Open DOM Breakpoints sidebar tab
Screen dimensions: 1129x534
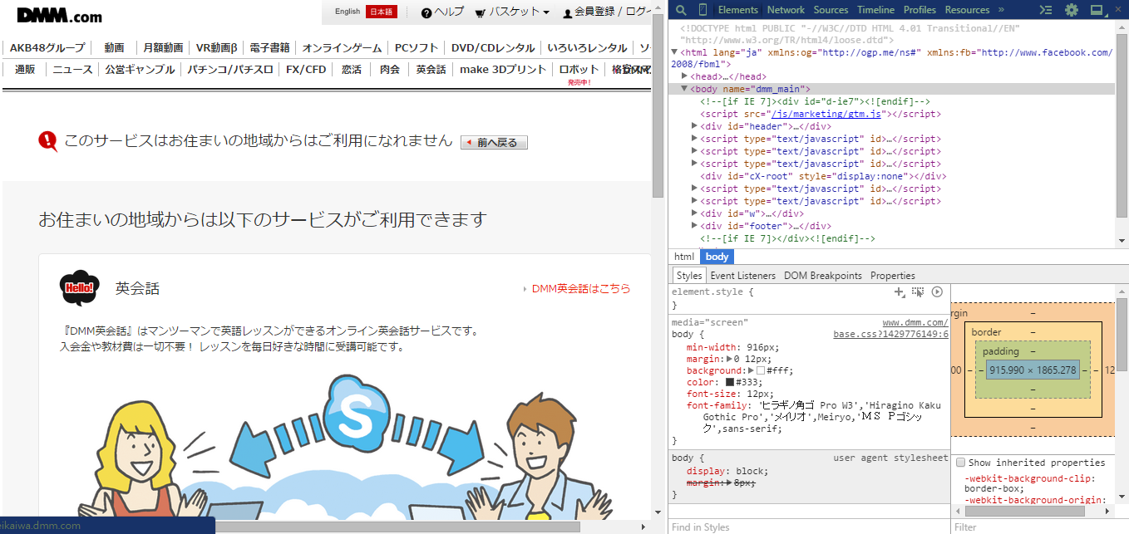click(x=823, y=276)
